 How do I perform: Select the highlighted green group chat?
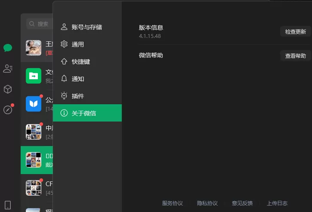pyautogui.click(x=37, y=160)
